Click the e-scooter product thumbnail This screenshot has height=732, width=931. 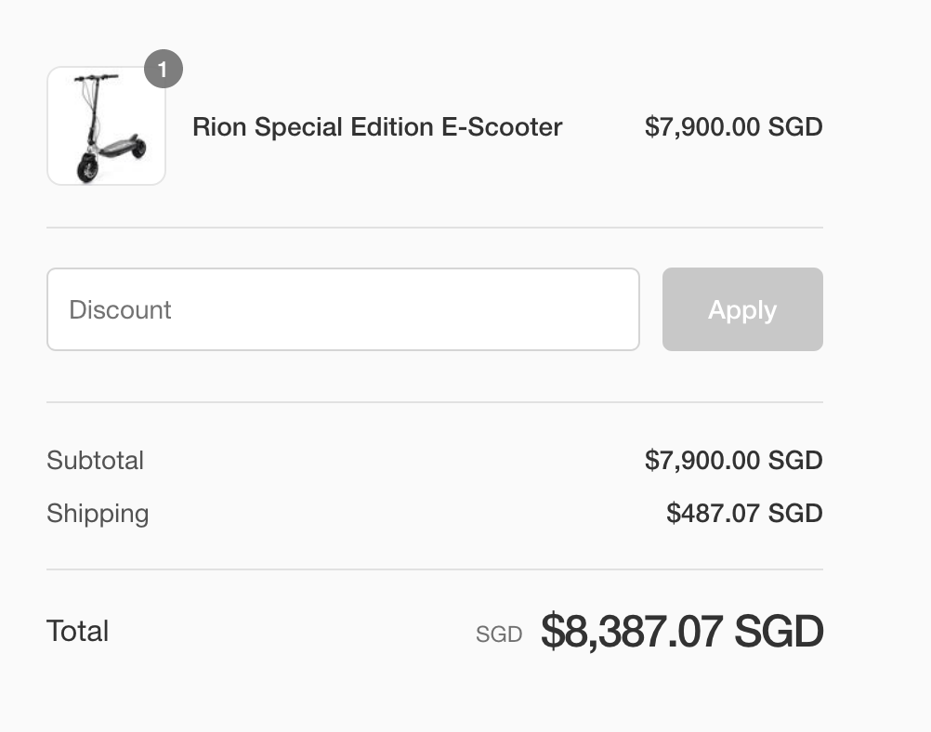[106, 125]
